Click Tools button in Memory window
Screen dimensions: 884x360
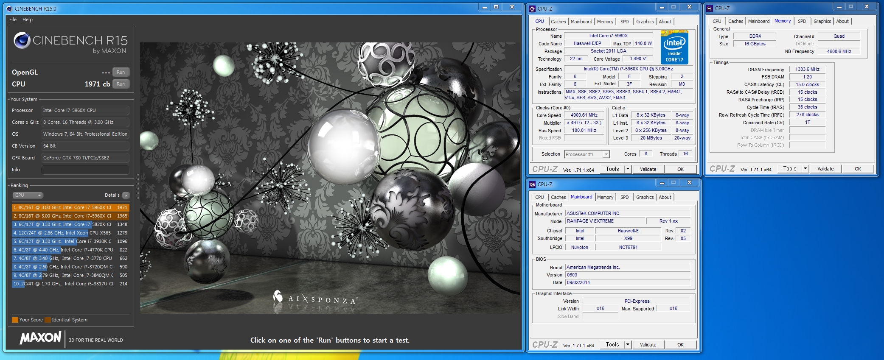pyautogui.click(x=790, y=168)
